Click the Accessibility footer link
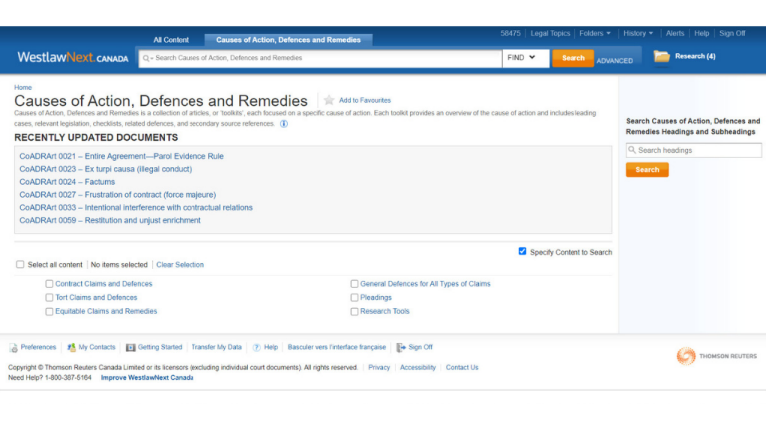This screenshot has height=430, width=766. coord(418,367)
